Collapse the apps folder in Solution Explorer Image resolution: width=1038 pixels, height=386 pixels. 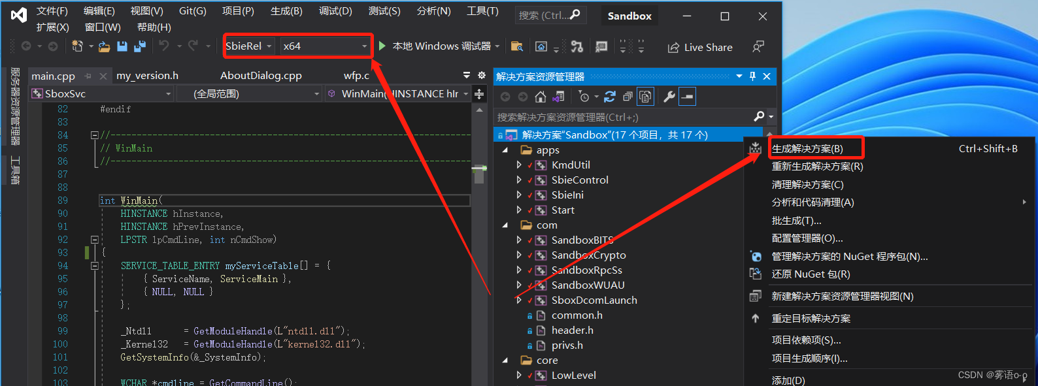(505, 150)
